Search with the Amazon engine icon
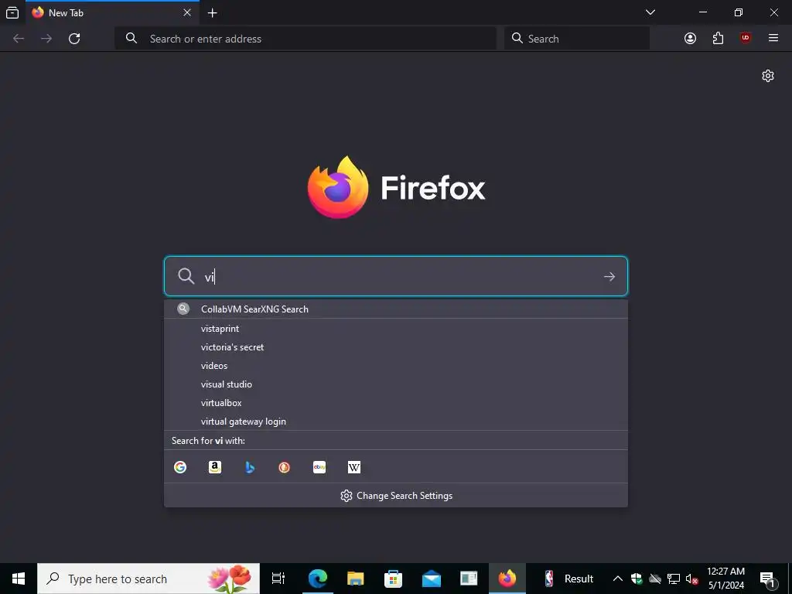Viewport: 792px width, 594px height. click(215, 467)
